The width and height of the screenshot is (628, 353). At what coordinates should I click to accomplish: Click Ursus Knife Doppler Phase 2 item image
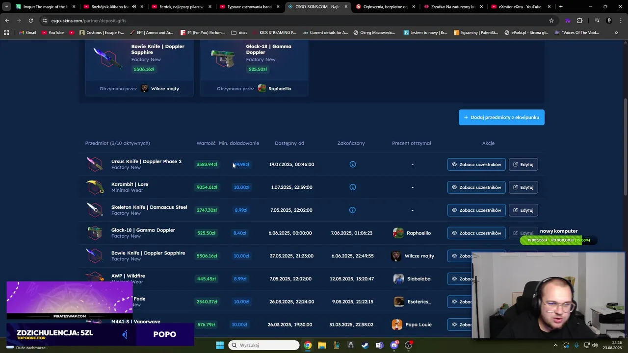click(x=94, y=164)
